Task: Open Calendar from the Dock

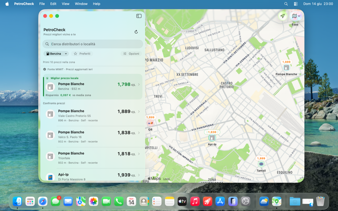Action: coord(132,201)
